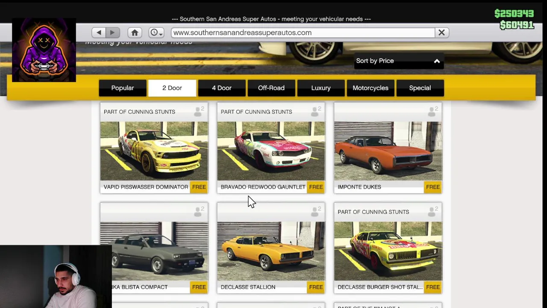Viewport: 547px width, 308px height.
Task: Open the Imponte Dukes car image
Action: [388, 151]
